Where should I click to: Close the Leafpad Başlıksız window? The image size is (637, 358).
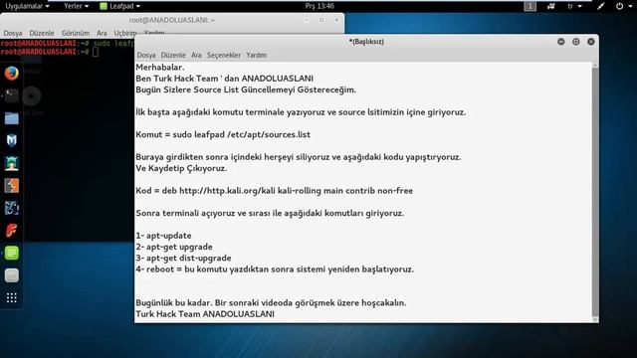coord(590,42)
